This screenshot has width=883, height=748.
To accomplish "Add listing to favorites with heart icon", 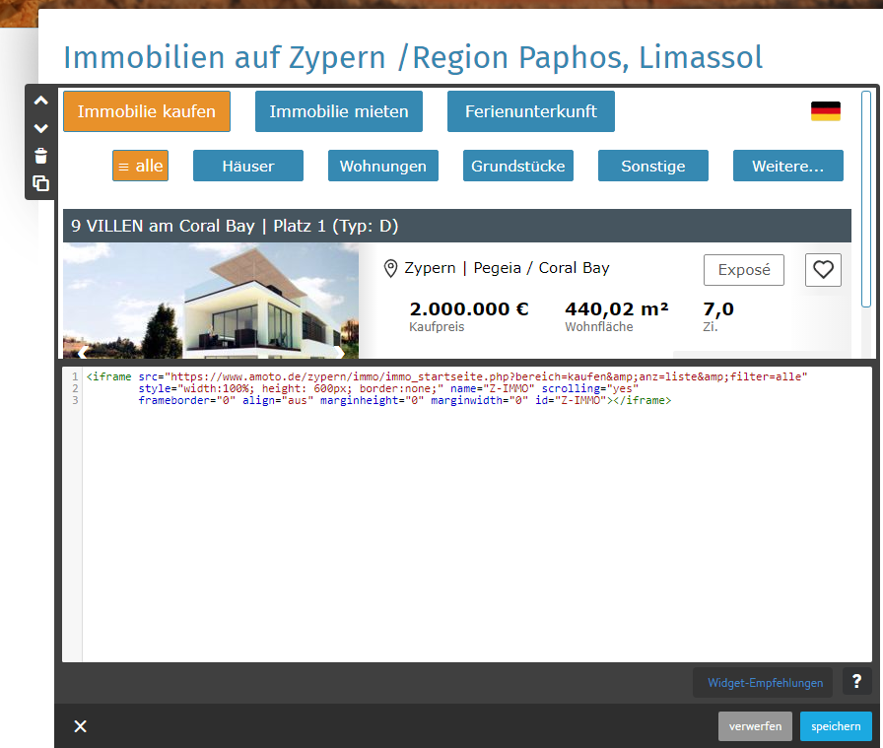I will pyautogui.click(x=823, y=270).
